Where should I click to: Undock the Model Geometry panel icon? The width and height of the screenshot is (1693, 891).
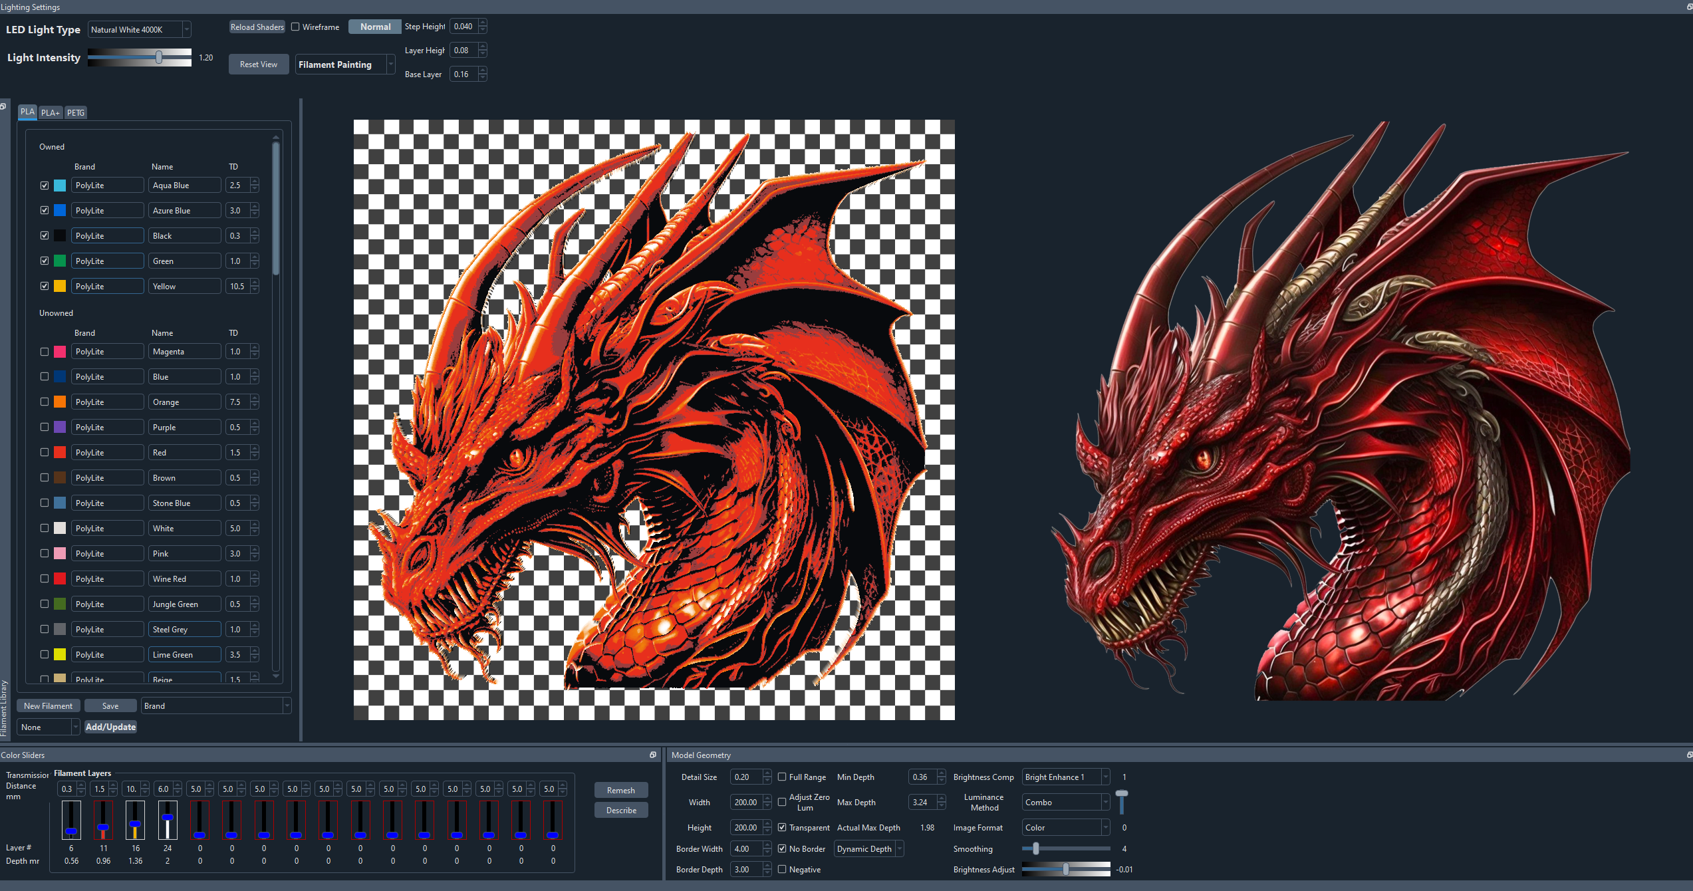1689,755
